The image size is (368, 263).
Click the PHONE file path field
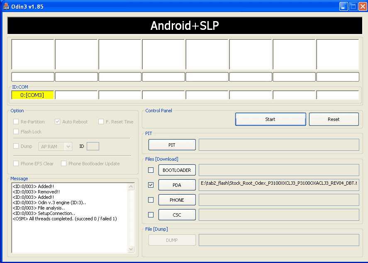point(279,200)
